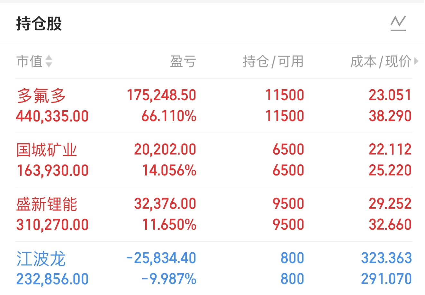Open 国城矿业 stock holding

(47, 150)
